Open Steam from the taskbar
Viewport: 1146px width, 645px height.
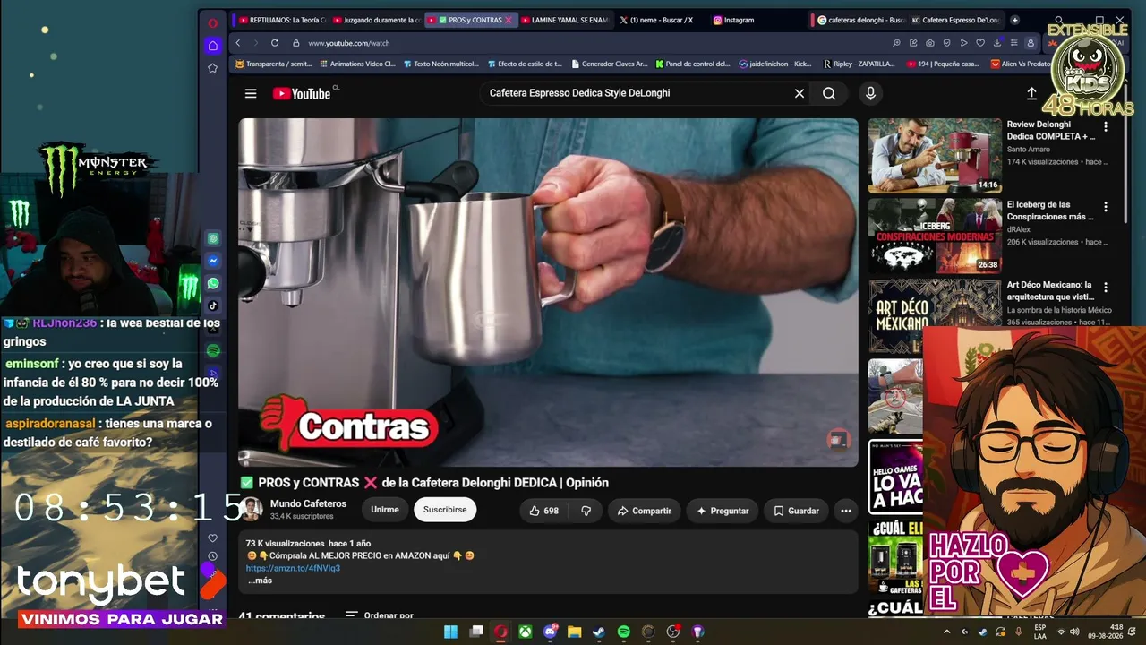point(599,632)
